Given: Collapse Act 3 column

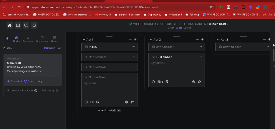Looking at the screenshot, I should [x=218, y=39].
